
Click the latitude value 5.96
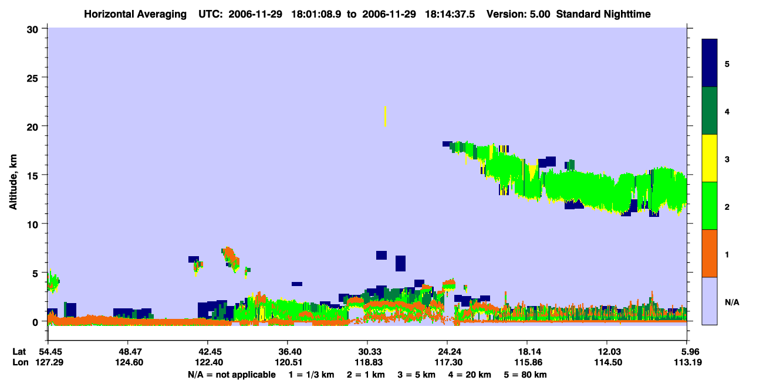point(688,352)
